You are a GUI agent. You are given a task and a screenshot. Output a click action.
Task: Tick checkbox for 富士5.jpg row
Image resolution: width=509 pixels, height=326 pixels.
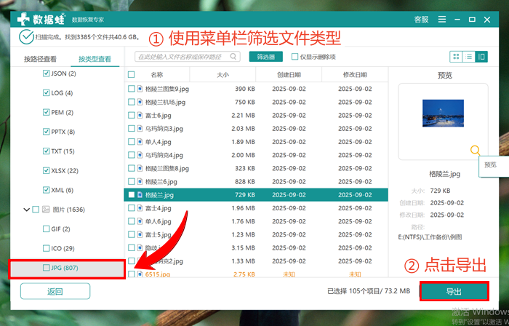coord(131,234)
